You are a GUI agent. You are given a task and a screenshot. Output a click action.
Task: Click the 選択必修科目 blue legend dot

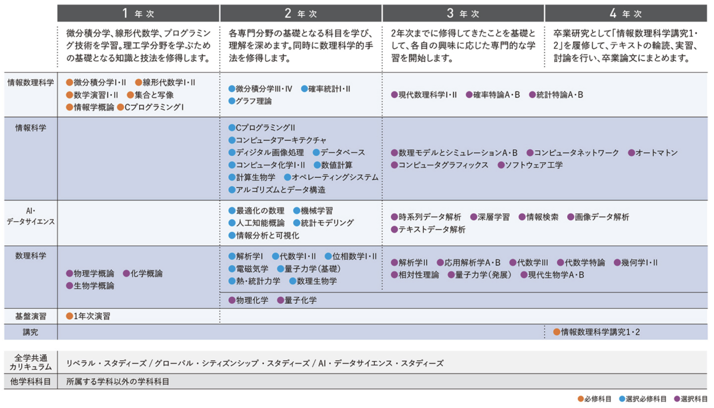pos(621,398)
